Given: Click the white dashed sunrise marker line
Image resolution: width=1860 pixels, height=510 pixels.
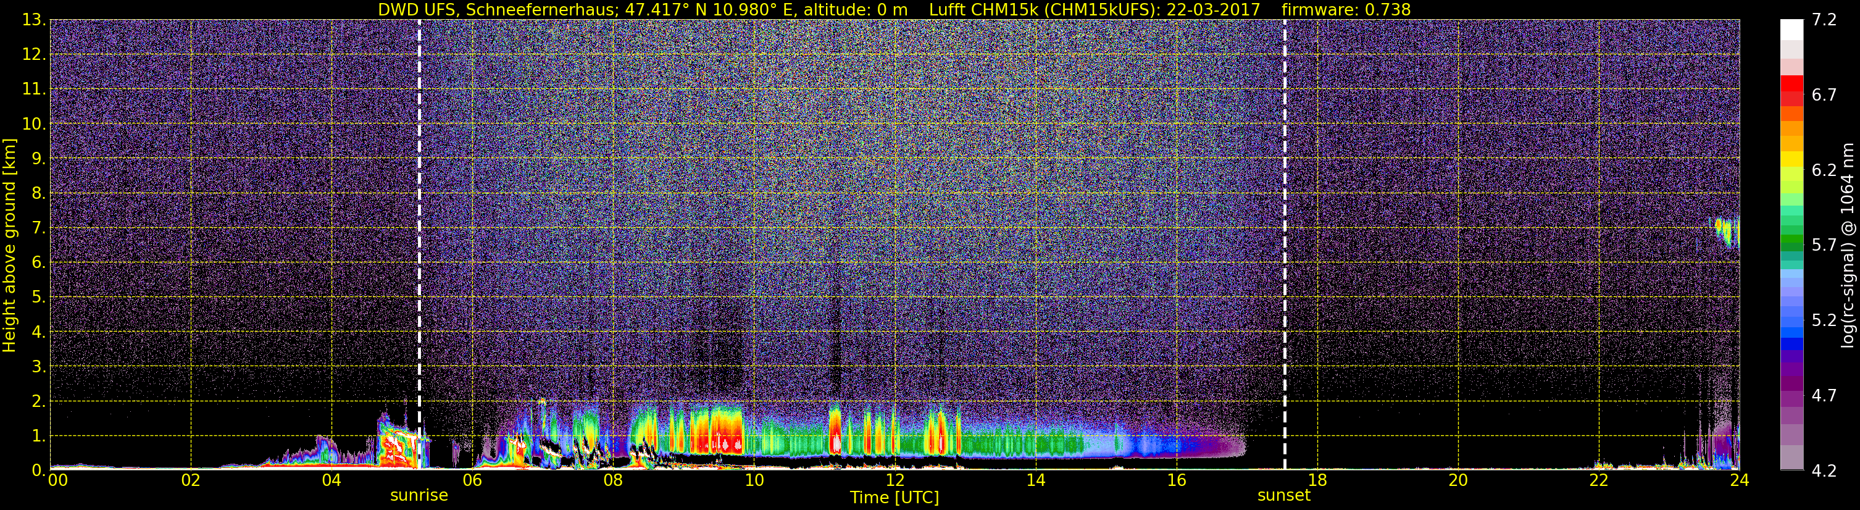Looking at the screenshot, I should [x=419, y=245].
